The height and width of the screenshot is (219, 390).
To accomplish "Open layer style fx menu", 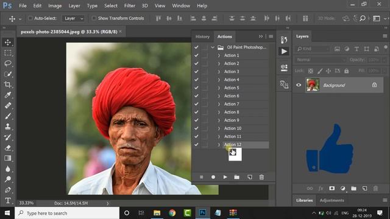I will click(x=321, y=189).
